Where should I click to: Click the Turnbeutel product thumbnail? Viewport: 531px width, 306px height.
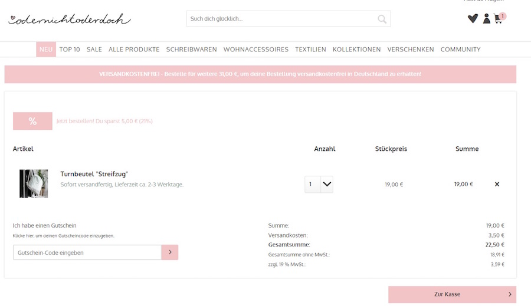(x=34, y=183)
